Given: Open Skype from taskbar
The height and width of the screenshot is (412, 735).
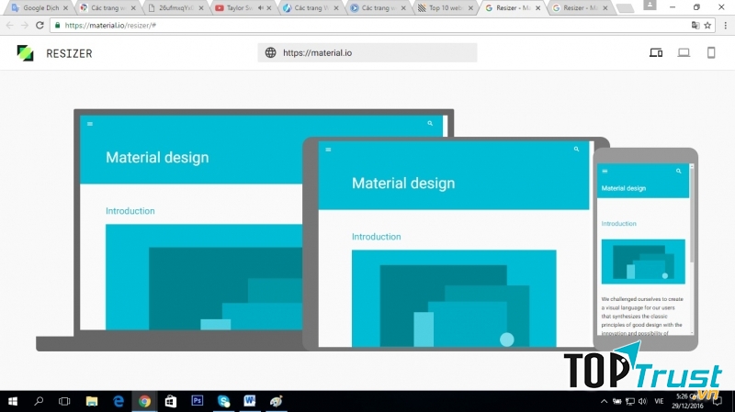Looking at the screenshot, I should coord(223,401).
